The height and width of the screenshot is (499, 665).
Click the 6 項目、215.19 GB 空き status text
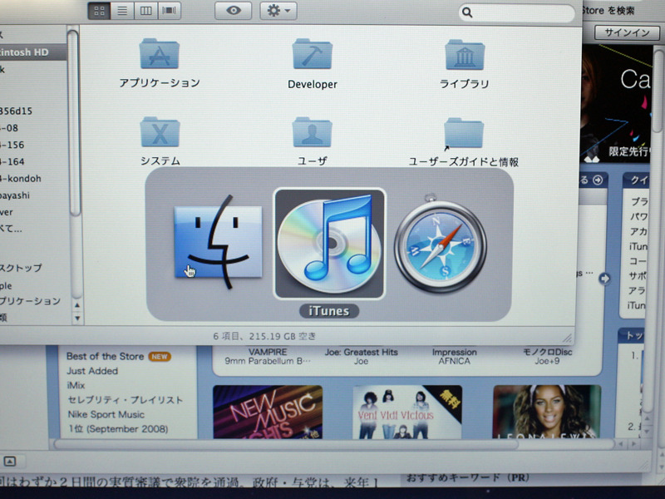pos(264,337)
